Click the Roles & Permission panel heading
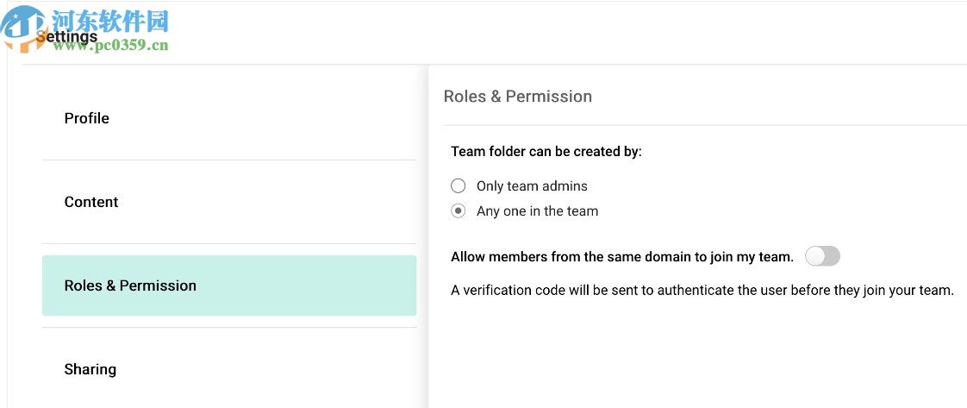 [x=517, y=96]
